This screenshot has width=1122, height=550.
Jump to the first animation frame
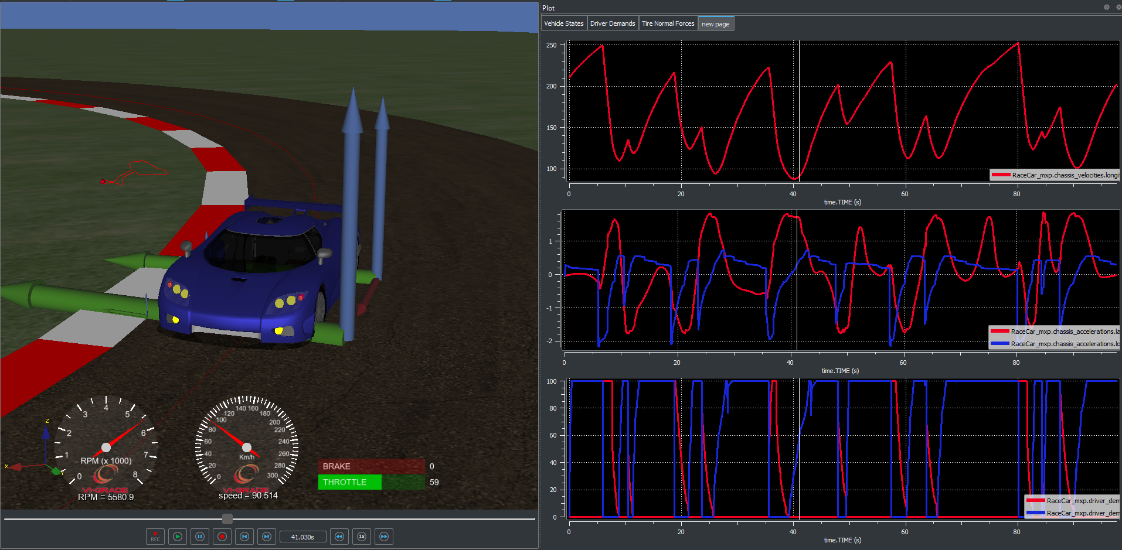coord(244,537)
